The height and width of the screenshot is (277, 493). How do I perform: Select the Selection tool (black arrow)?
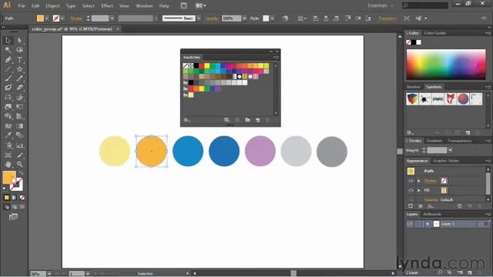8,40
